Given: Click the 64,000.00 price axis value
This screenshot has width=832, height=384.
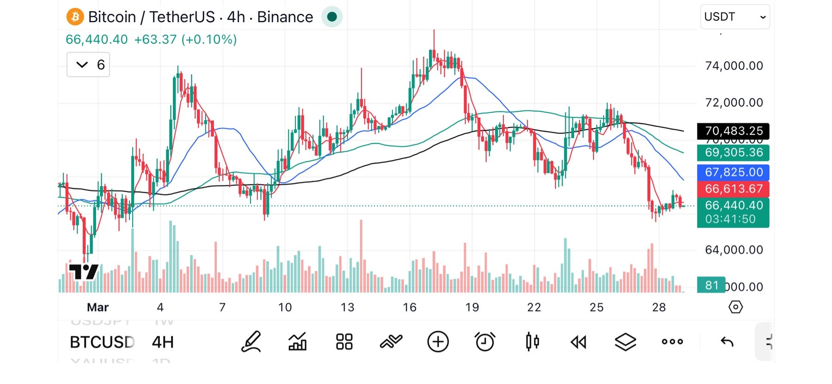Looking at the screenshot, I should point(734,250).
